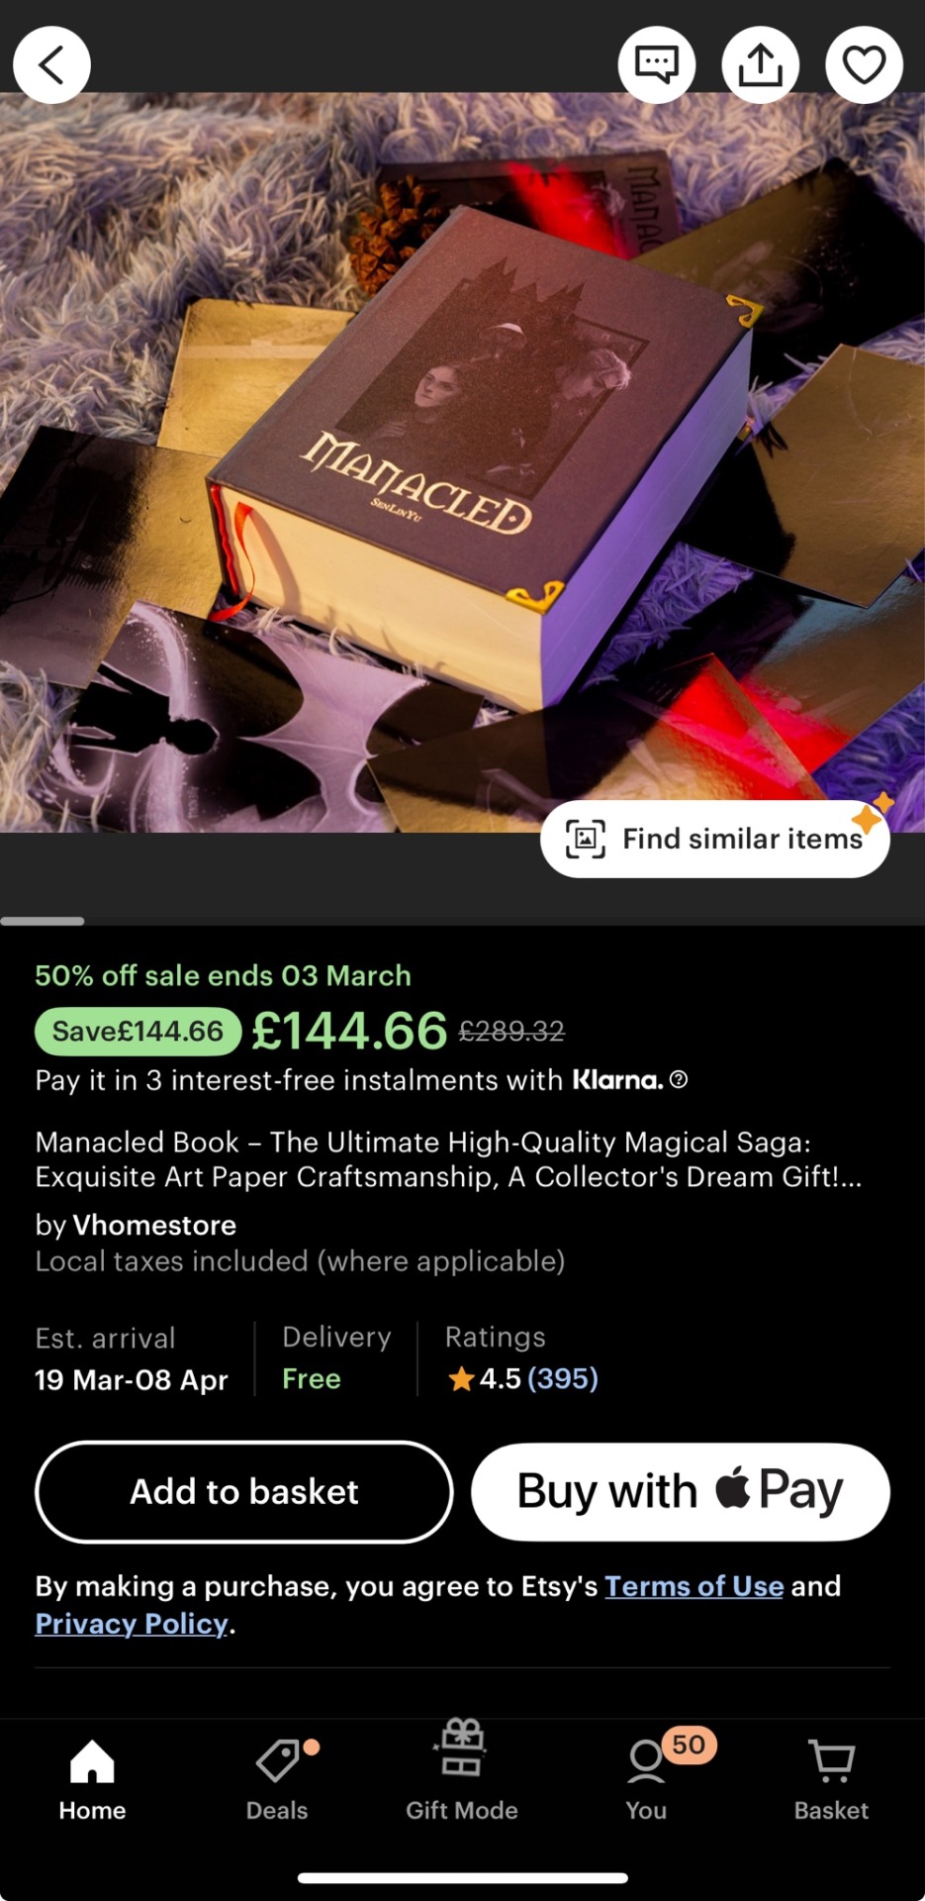This screenshot has height=1901, width=925.
Task: Favourite this item with the heart
Action: coord(864,65)
